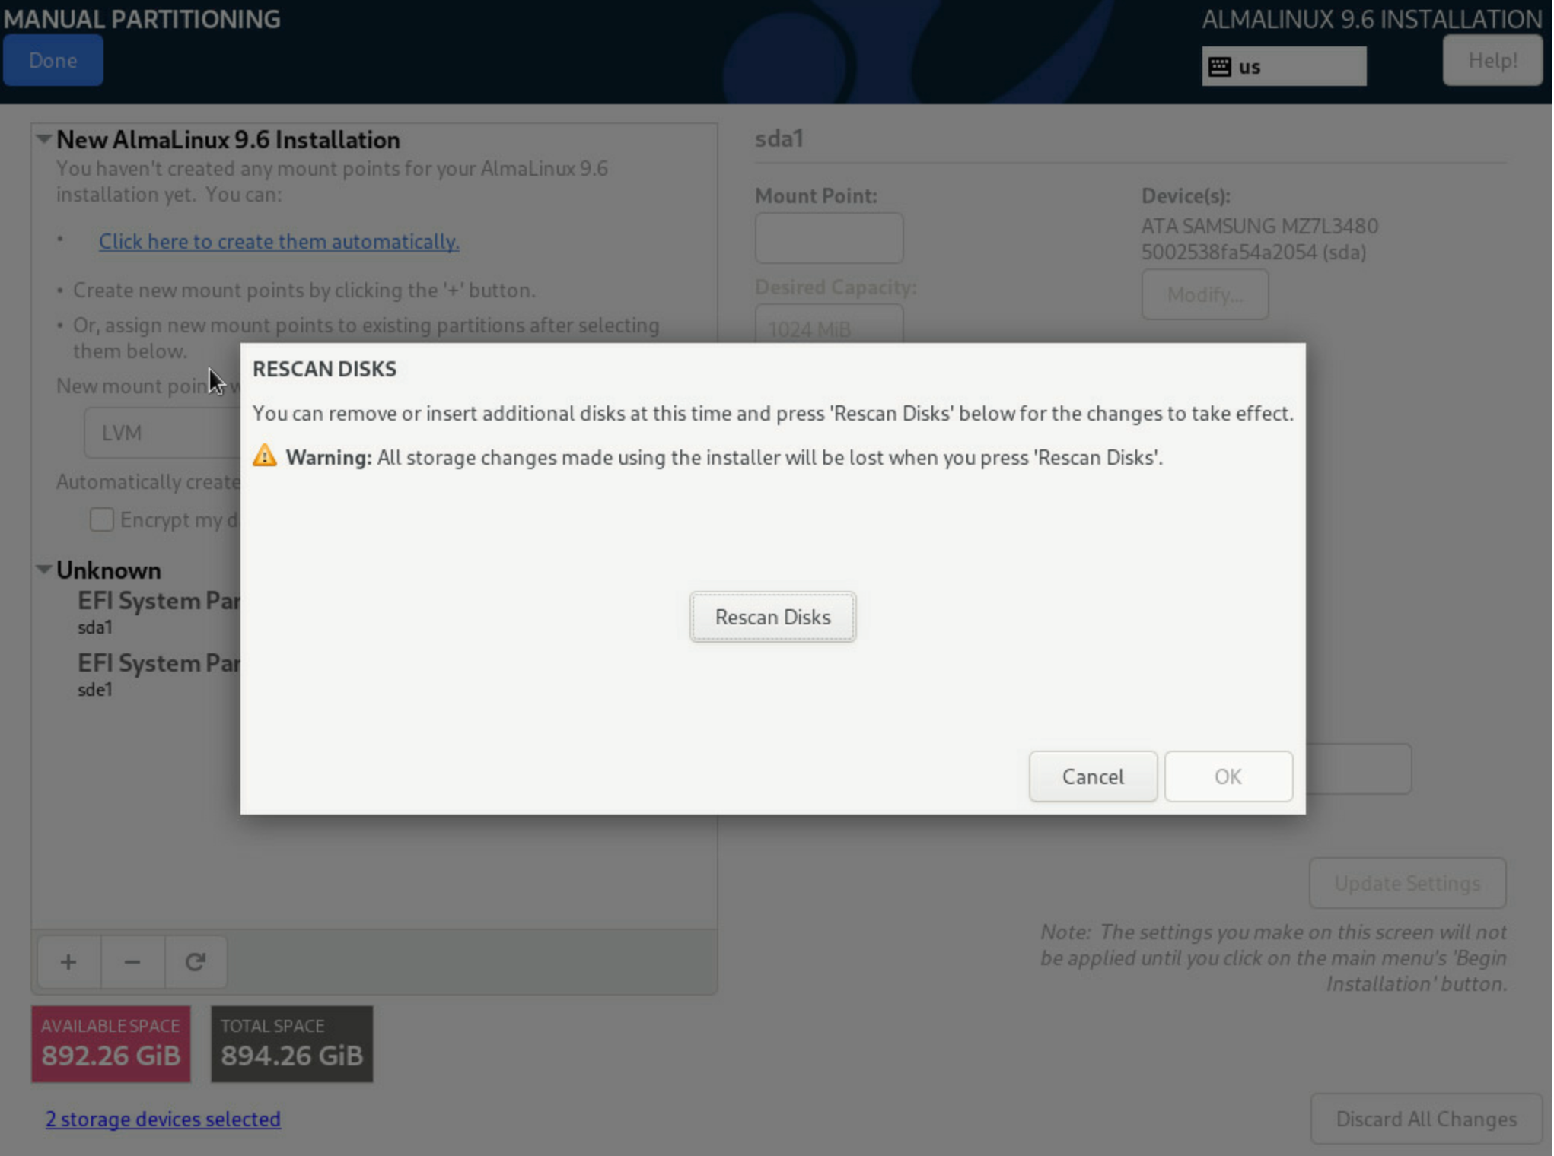
Task: Open the 2 storage devices selected link
Action: pos(163,1119)
